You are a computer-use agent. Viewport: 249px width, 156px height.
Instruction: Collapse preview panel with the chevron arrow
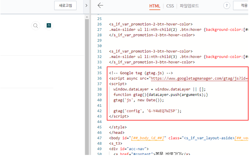(x=87, y=6)
